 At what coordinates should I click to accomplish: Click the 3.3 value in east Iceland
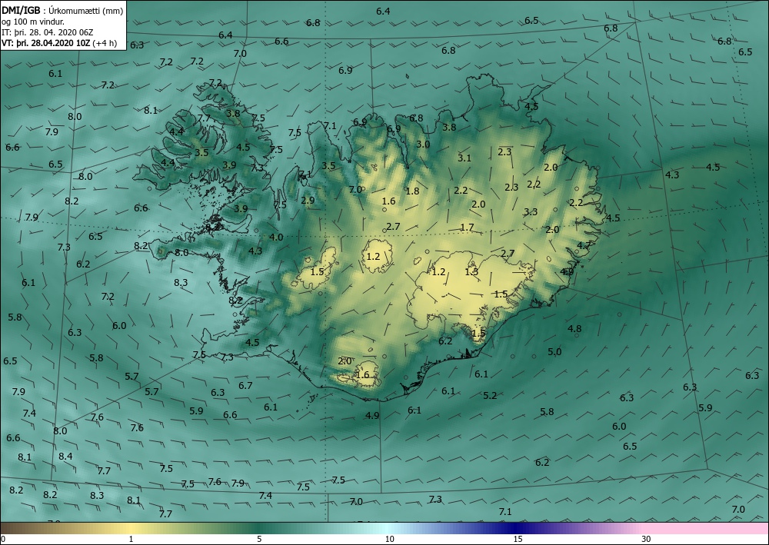coord(531,211)
